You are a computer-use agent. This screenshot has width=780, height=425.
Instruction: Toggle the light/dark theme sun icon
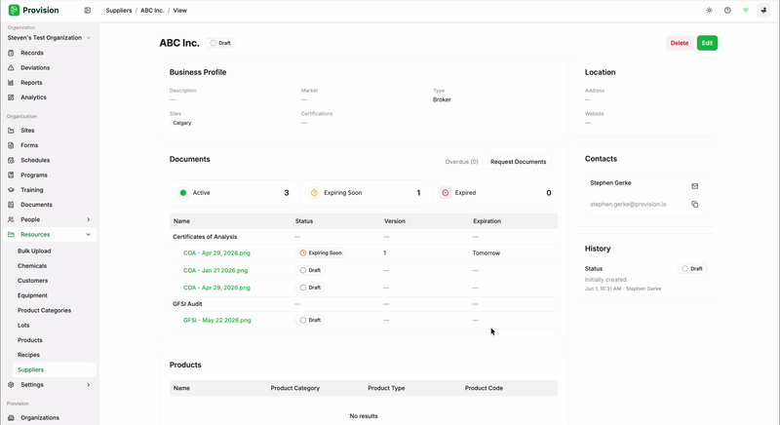(710, 11)
